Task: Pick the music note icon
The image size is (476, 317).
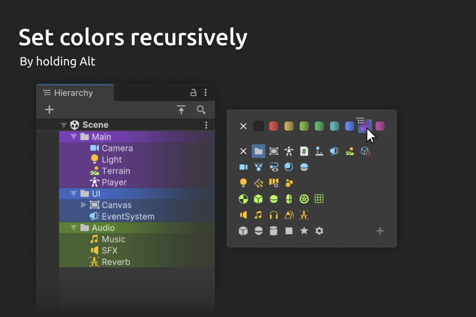Action: [x=258, y=215]
